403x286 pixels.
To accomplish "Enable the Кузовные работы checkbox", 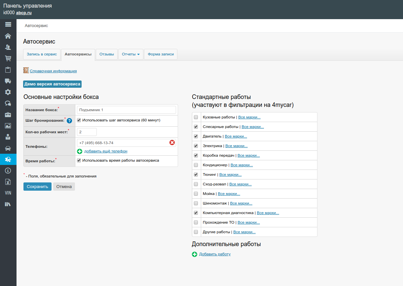I will click(x=196, y=117).
